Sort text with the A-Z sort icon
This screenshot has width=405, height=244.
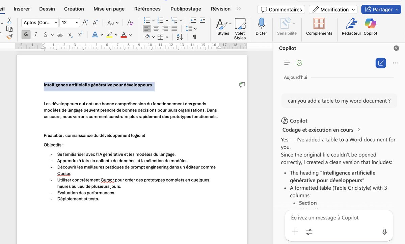point(180,37)
